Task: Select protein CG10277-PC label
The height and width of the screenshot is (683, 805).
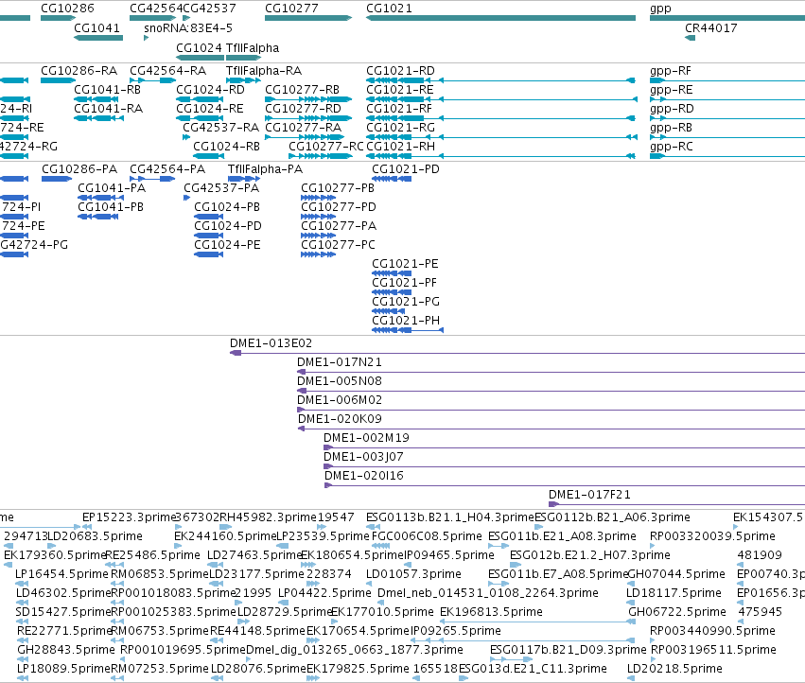Action: point(338,245)
